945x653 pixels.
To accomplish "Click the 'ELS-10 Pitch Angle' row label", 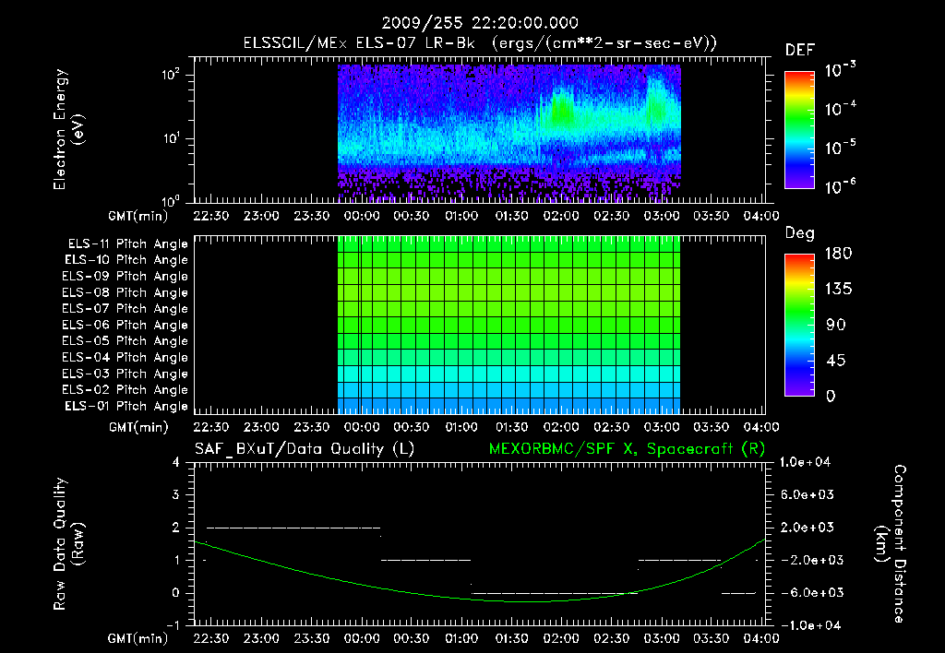I will tap(126, 260).
